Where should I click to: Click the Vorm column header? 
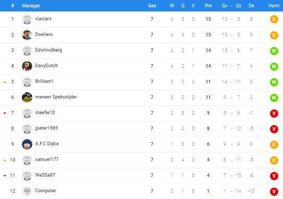click(x=274, y=6)
